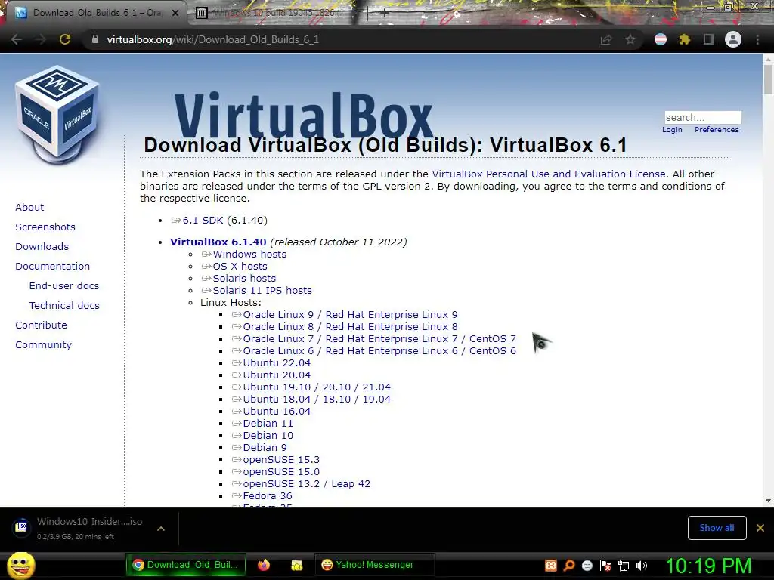Open Technical docs in the sidebar
This screenshot has height=580, width=774.
(64, 306)
